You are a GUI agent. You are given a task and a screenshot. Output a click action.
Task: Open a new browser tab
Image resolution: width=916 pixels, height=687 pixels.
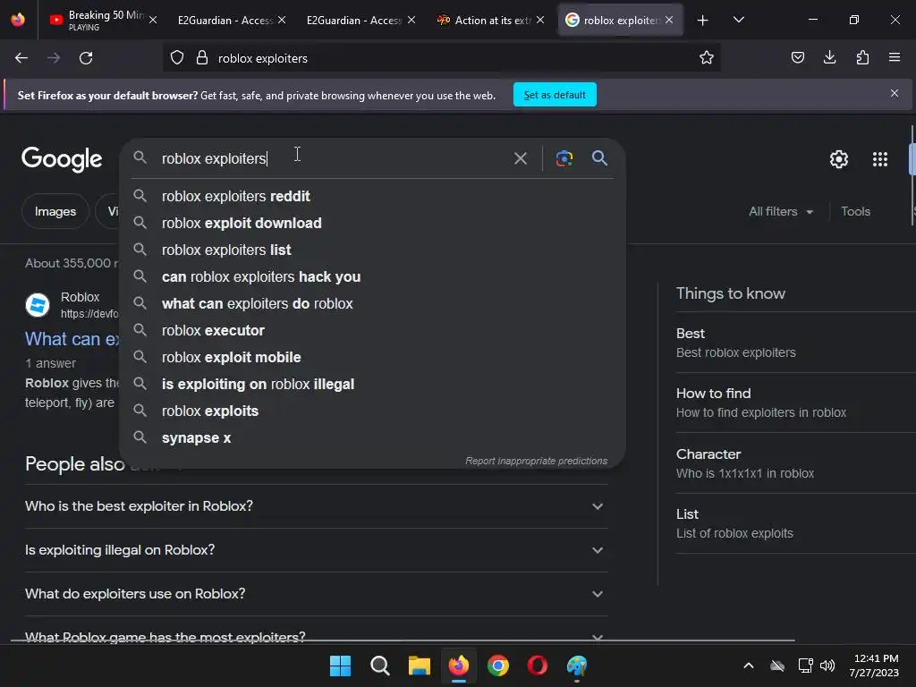click(703, 21)
